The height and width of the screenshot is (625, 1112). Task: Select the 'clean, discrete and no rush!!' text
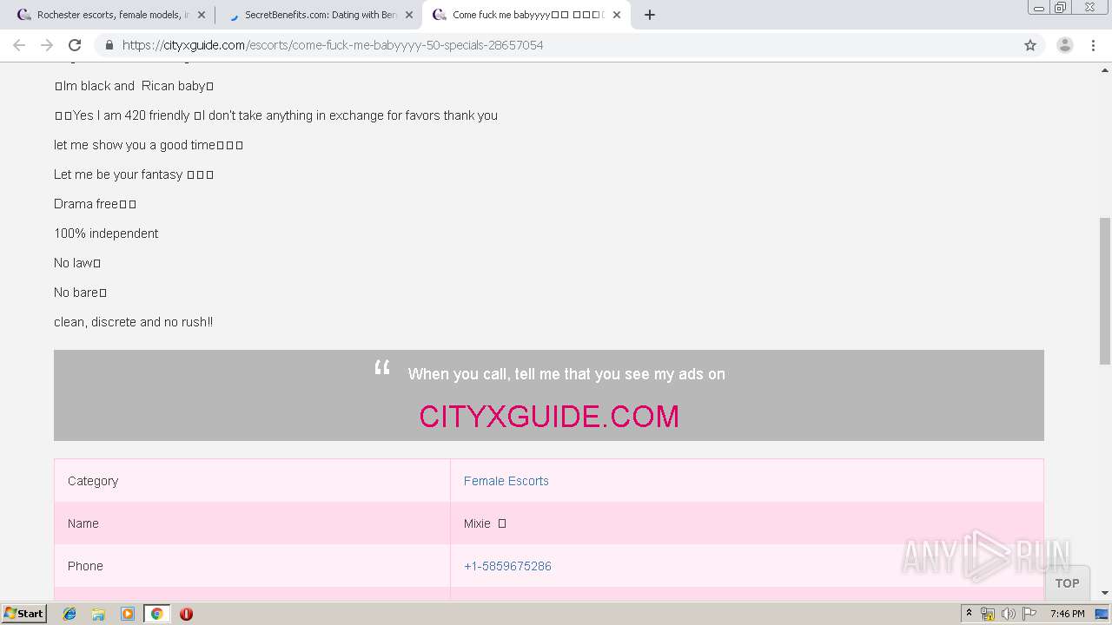tap(133, 322)
